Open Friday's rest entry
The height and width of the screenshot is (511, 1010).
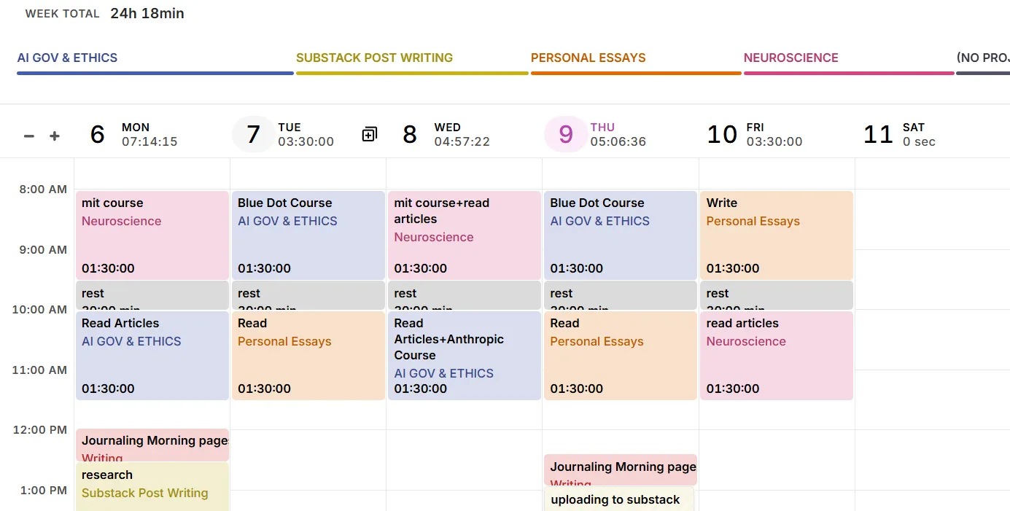coord(777,295)
